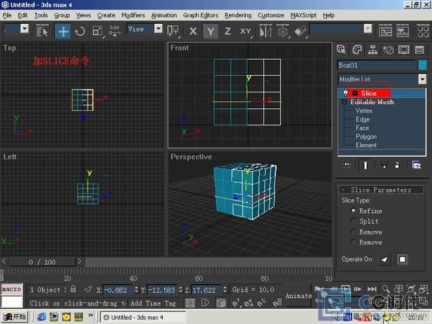Operate on faces triangle button
Image resolution: width=432 pixels, height=324 pixels.
coord(384,260)
